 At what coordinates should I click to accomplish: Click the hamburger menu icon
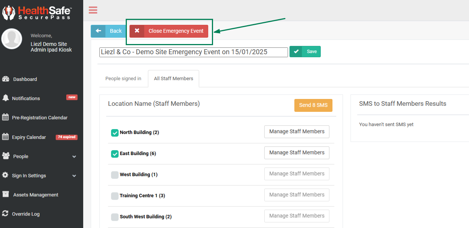(x=93, y=10)
